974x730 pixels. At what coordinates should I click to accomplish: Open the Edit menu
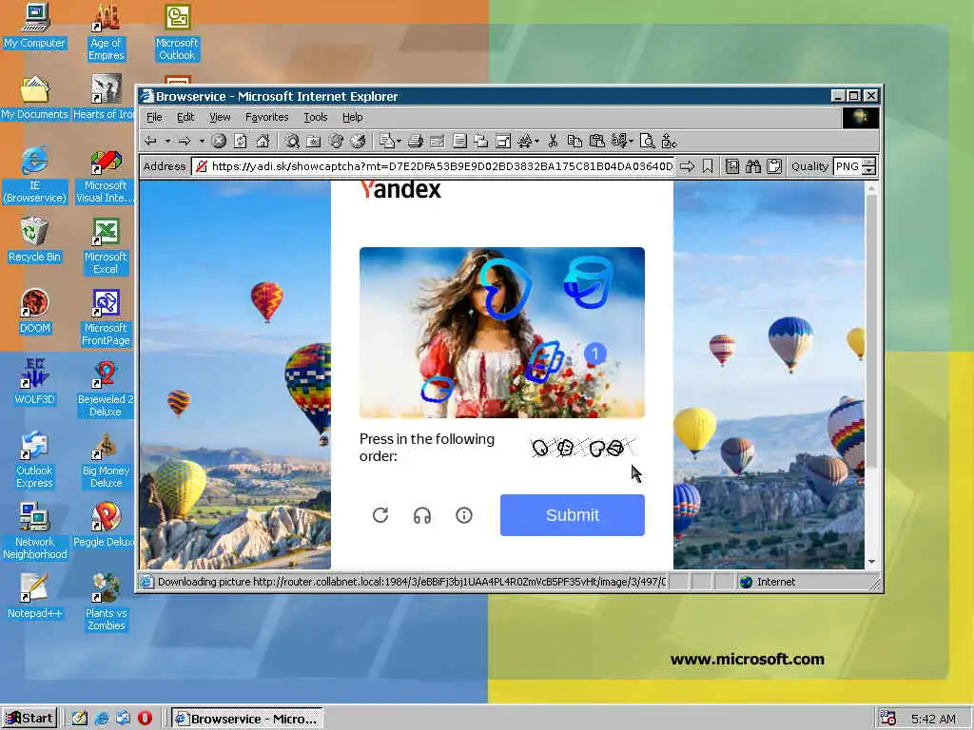[x=185, y=117]
